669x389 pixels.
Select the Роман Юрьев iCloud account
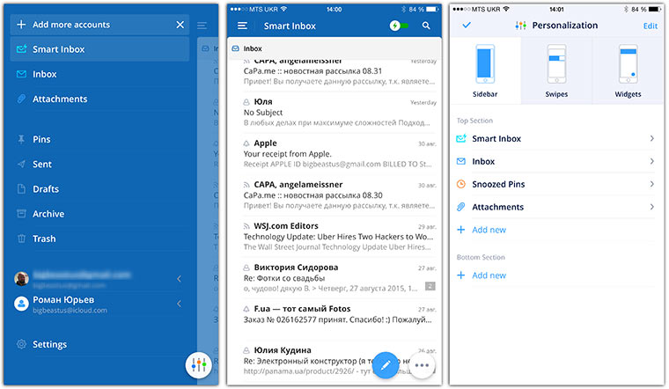click(99, 305)
